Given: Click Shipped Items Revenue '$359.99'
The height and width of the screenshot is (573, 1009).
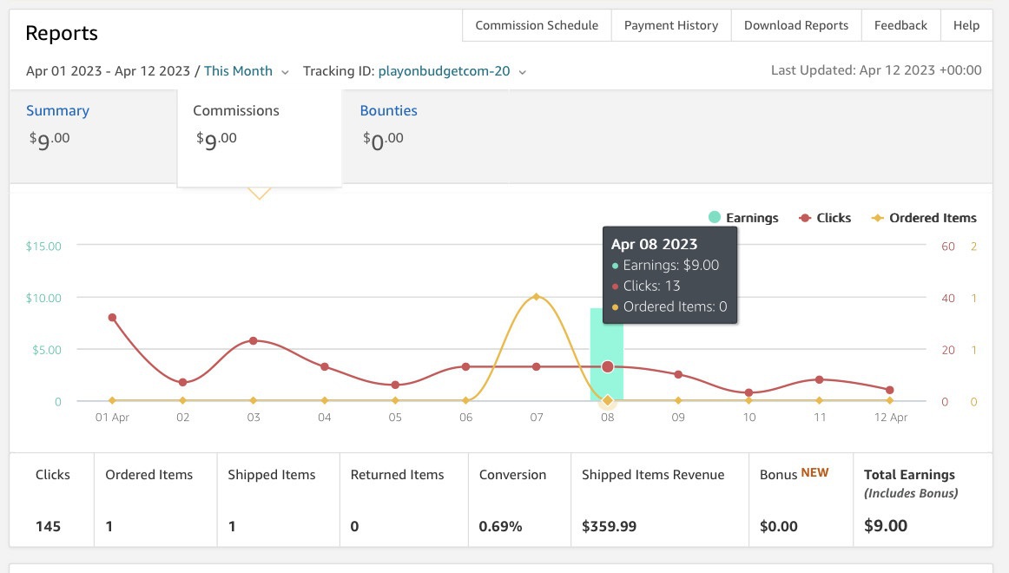Looking at the screenshot, I should (x=609, y=526).
